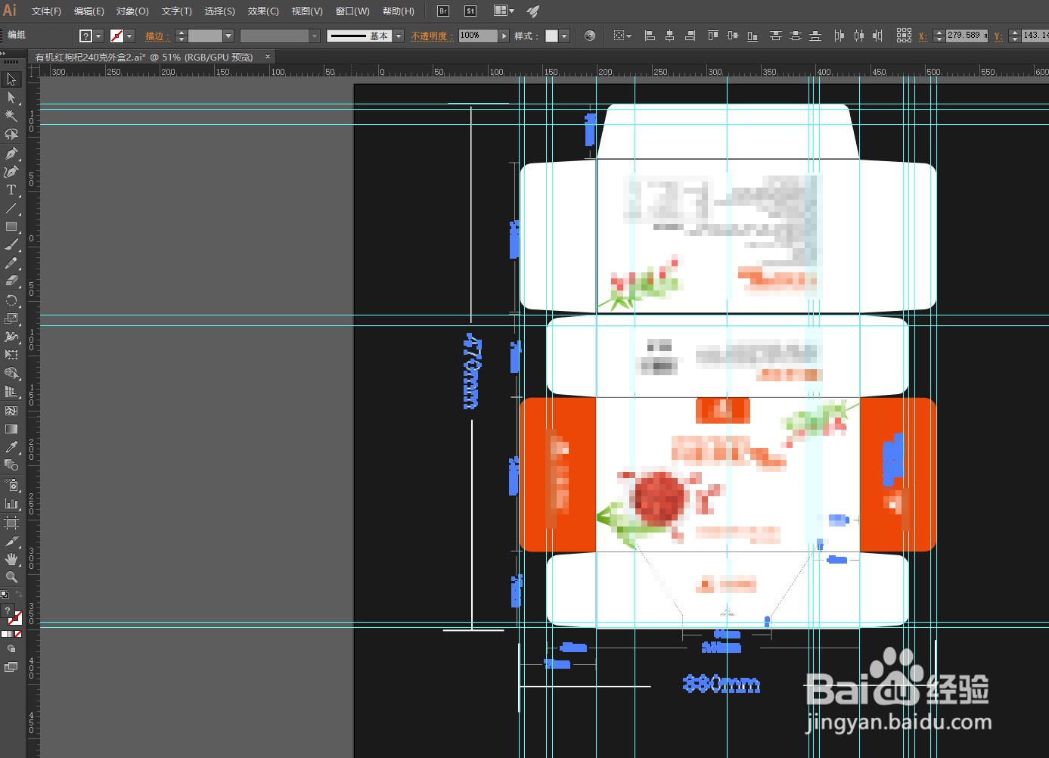Select the Blend tool
1049x758 pixels.
[x=11, y=465]
